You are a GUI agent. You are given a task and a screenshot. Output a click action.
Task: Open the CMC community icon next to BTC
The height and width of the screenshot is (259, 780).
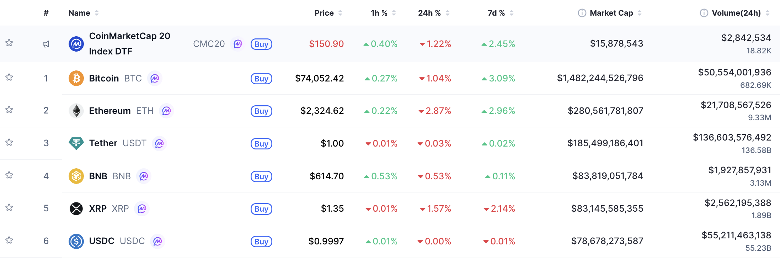click(x=154, y=78)
